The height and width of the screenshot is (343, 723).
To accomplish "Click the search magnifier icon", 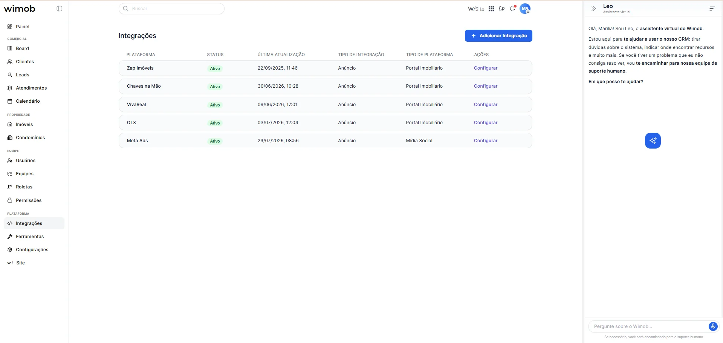I will point(126,9).
